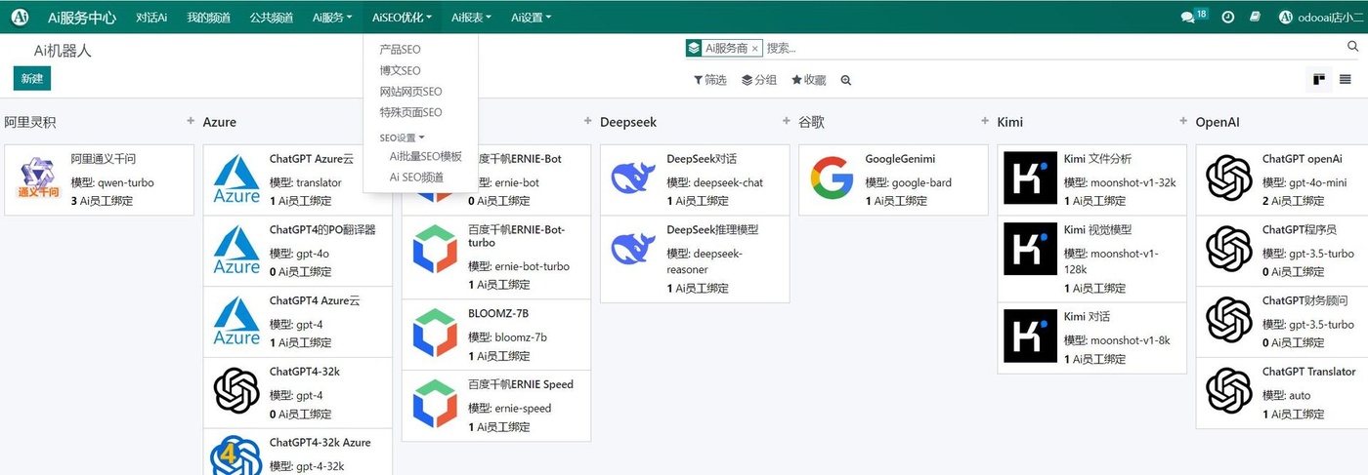Viewport: 1368px width, 475px height.
Task: Click the 通义千问 logo on the 阿里通义千问 card
Action: (39, 177)
